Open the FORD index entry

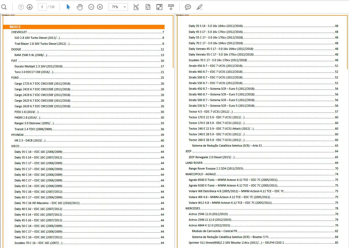click(88, 78)
